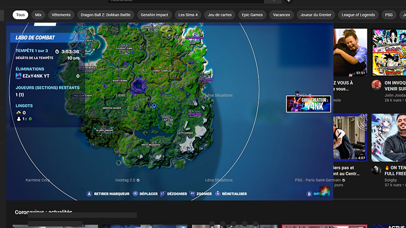Select the Genshin Impact filter chip
Screen dimensions: 406x228
[154, 15]
